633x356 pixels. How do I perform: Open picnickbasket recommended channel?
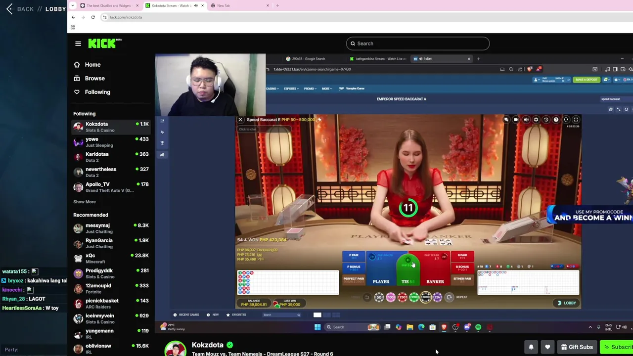coord(111,304)
